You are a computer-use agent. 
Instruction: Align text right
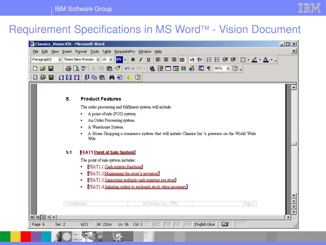click(174, 60)
